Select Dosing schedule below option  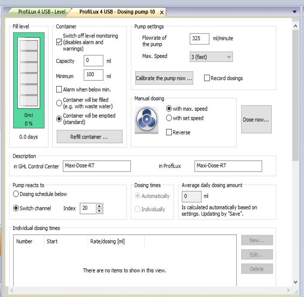[x=16, y=194]
